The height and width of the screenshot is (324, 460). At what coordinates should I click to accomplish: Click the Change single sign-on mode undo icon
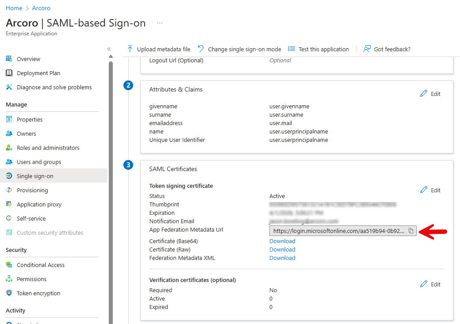(x=201, y=49)
